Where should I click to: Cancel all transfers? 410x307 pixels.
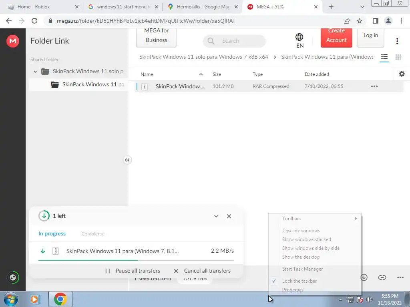(202, 271)
